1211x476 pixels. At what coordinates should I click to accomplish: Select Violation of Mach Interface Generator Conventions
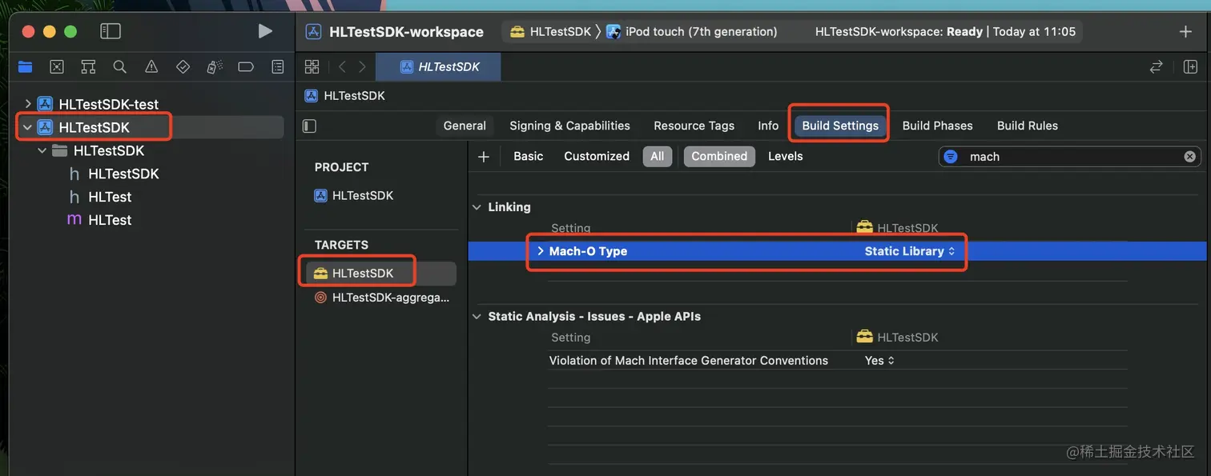[x=688, y=361]
